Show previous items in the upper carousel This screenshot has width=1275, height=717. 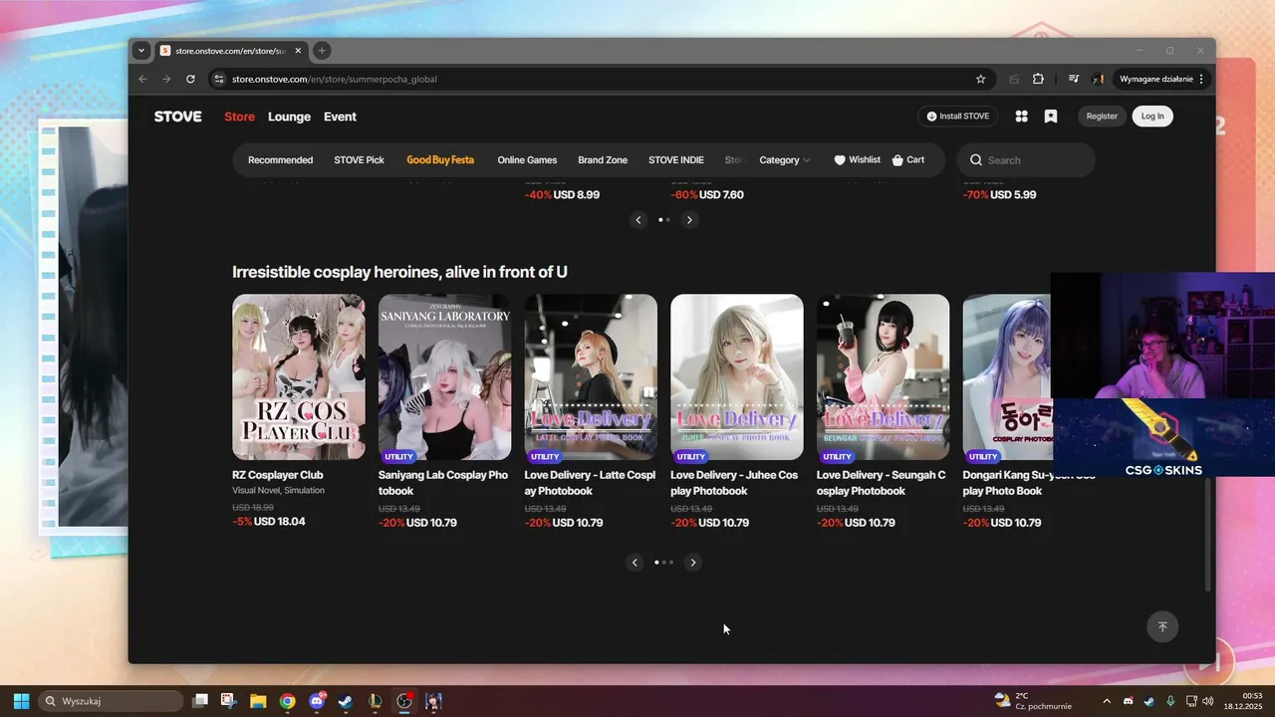click(639, 220)
